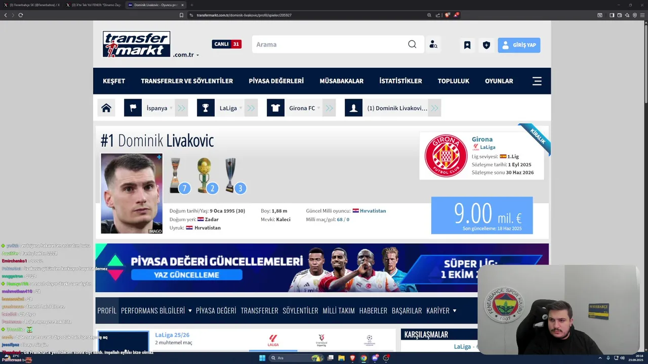Viewport: 648px width, 364px height.
Task: Open the OYUNLAR menu
Action: [499, 81]
